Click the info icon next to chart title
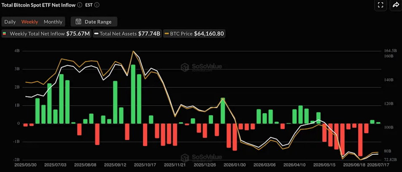This screenshot has height=172, width=402. [79, 5]
